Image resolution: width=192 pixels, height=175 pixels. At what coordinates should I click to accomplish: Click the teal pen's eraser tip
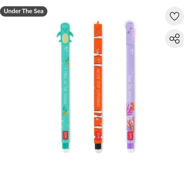tap(66, 150)
